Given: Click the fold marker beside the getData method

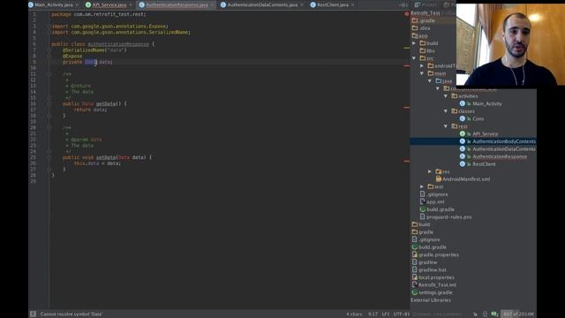Looking at the screenshot, I should click(x=49, y=104).
